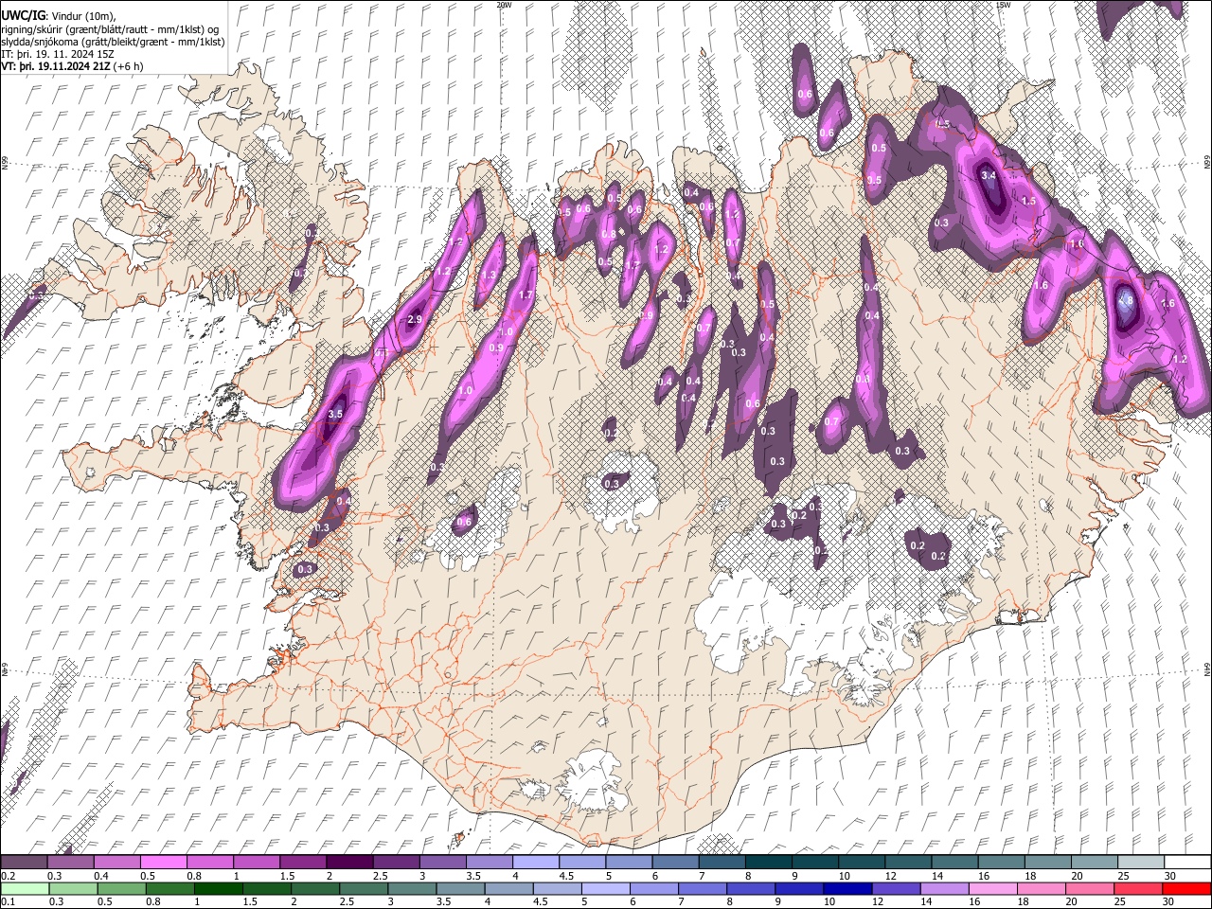Pick the pure red swatch after rain value 30
The width and height of the screenshot is (1212, 909).
(1188, 888)
